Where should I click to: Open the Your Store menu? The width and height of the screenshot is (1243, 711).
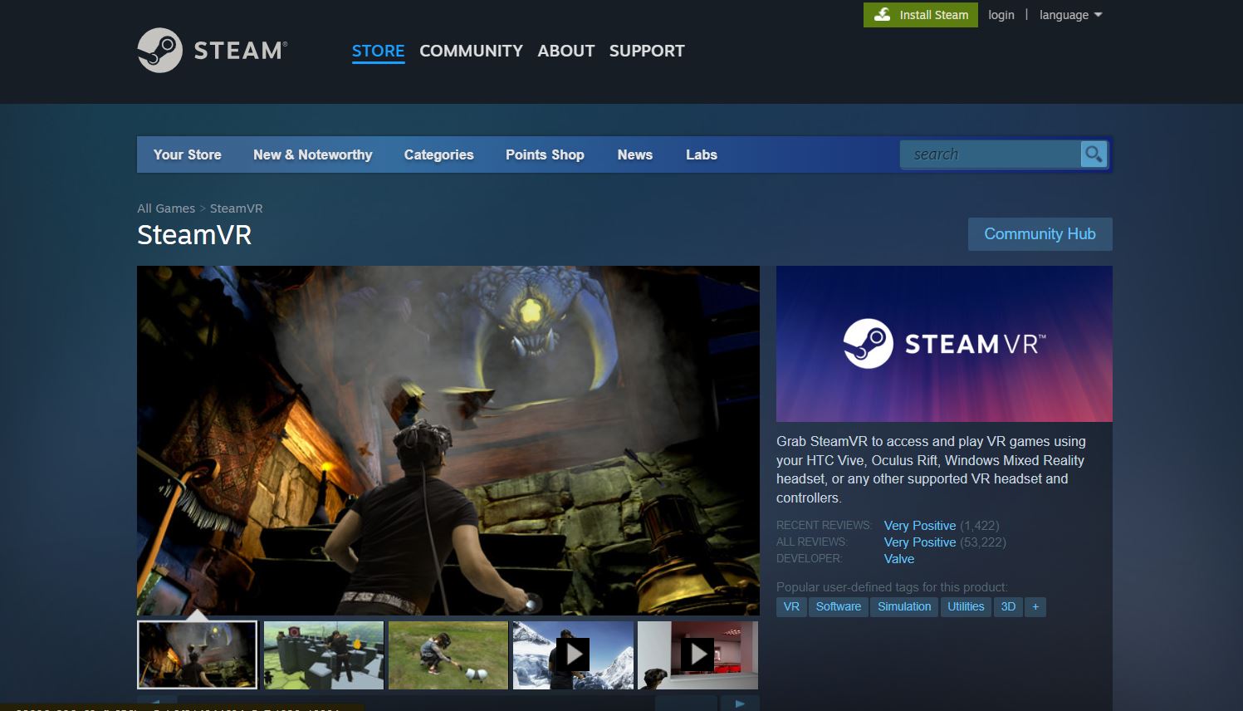187,155
